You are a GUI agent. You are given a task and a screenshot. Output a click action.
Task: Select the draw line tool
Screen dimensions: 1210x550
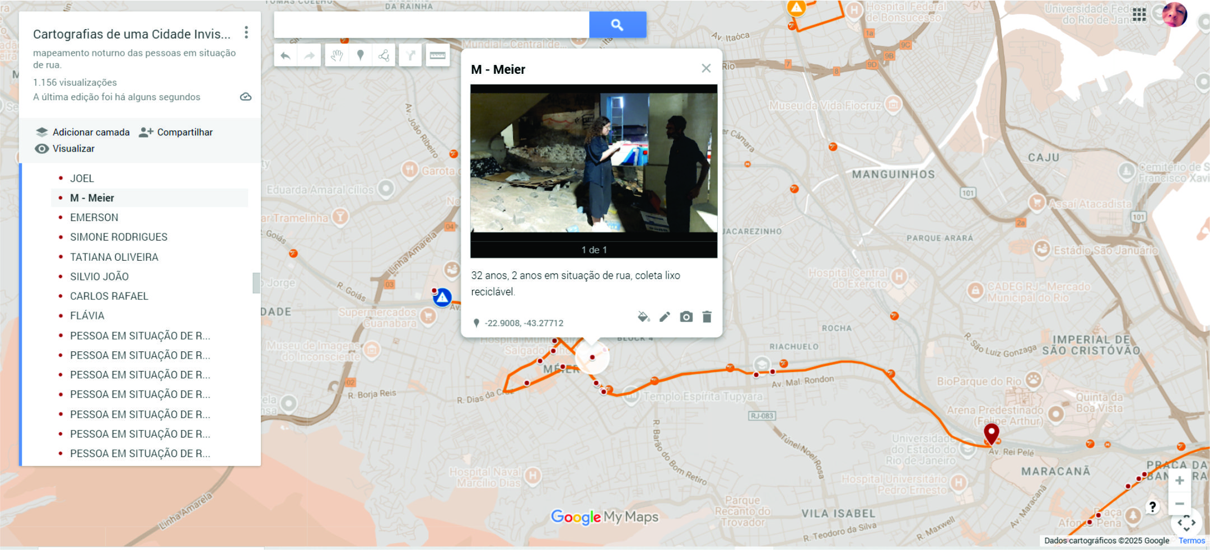click(384, 55)
